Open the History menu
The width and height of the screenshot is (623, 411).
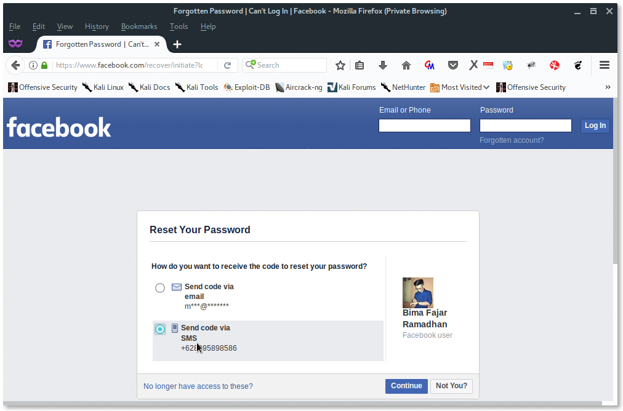tap(97, 26)
